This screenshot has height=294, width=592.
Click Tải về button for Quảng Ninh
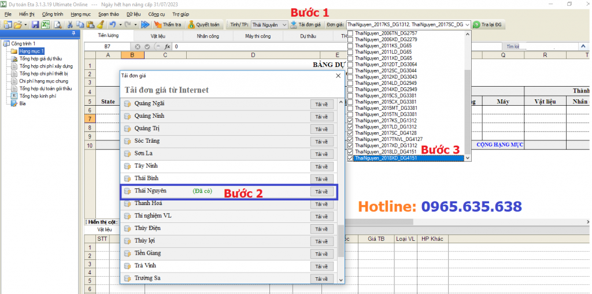[321, 117]
